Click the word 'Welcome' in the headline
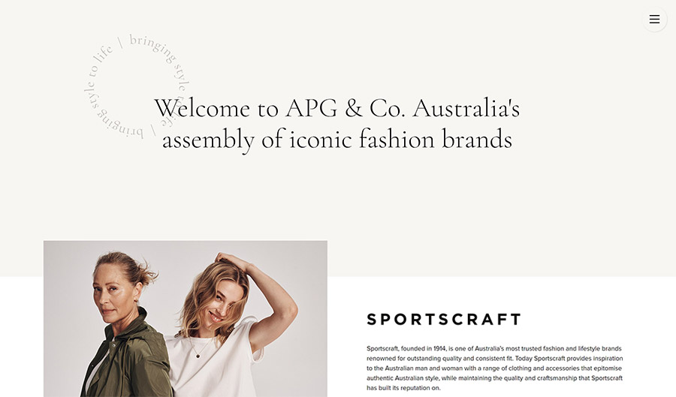676x397 pixels. pos(202,107)
